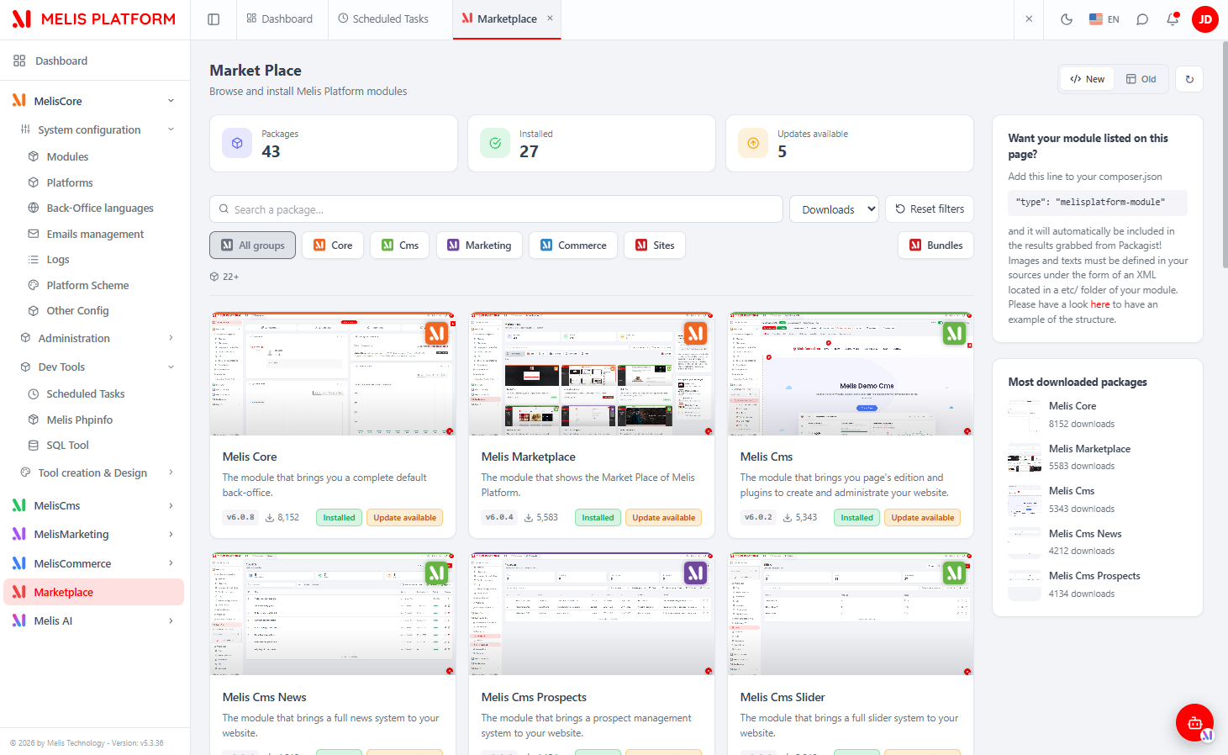
Task: Click the Emails management envelope icon
Action: click(34, 234)
